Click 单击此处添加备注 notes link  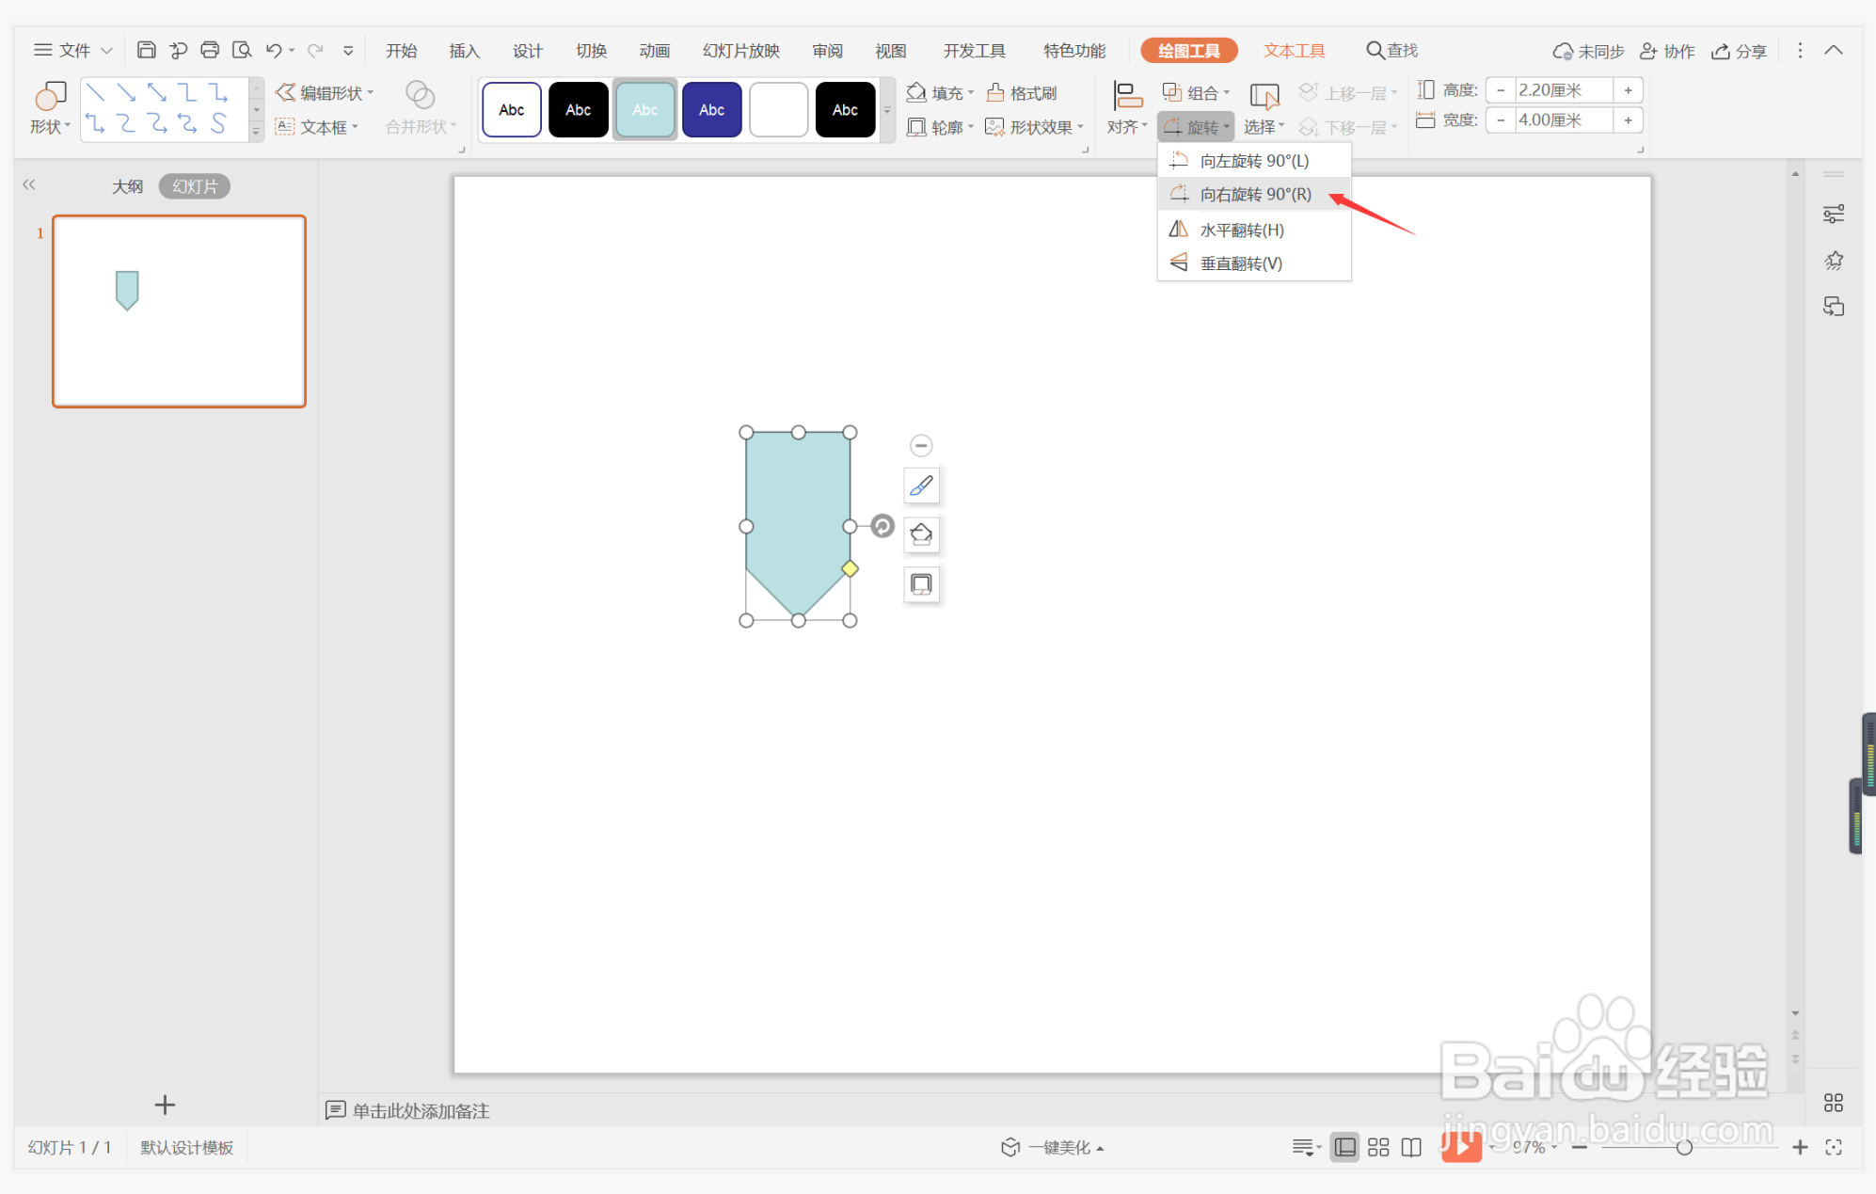[x=420, y=1110]
